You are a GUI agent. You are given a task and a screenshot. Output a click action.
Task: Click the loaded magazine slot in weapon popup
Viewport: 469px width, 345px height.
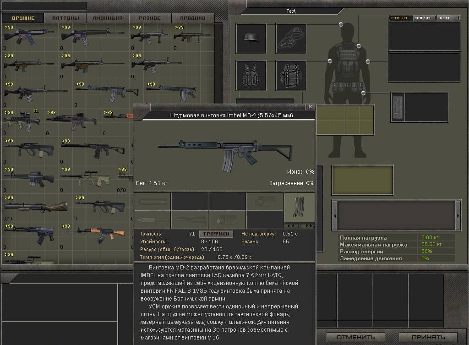coord(299,208)
